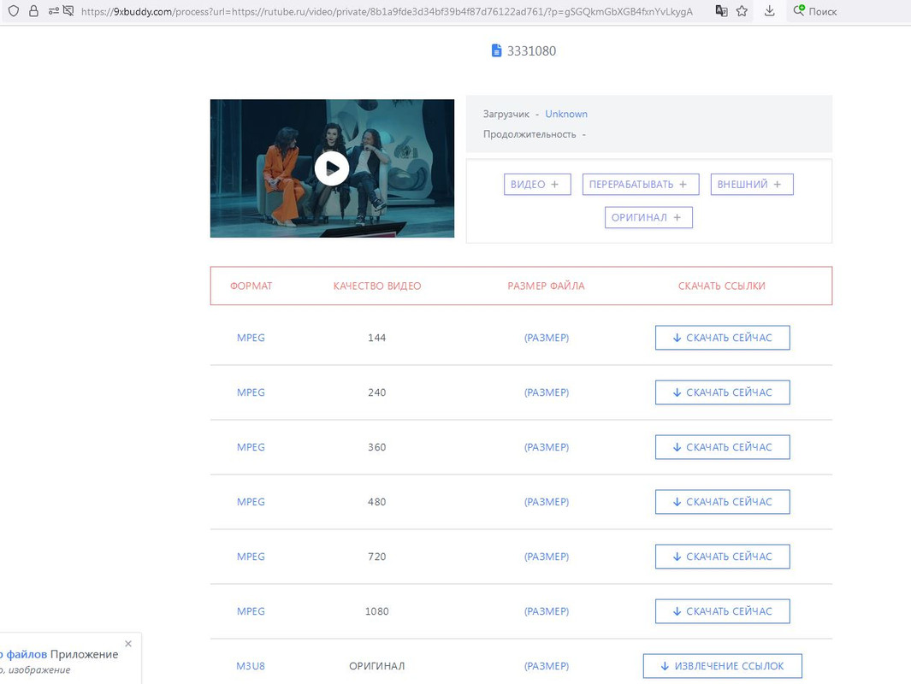
Task: Download the MPEG 720 video
Action: (723, 557)
